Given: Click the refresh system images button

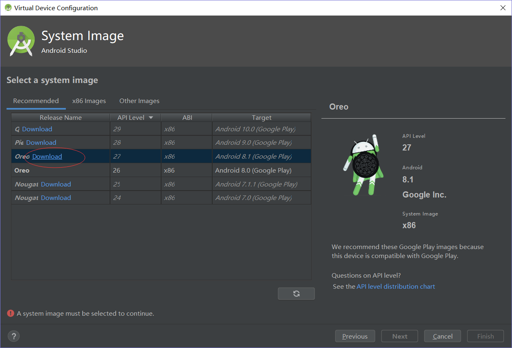Looking at the screenshot, I should coord(296,294).
